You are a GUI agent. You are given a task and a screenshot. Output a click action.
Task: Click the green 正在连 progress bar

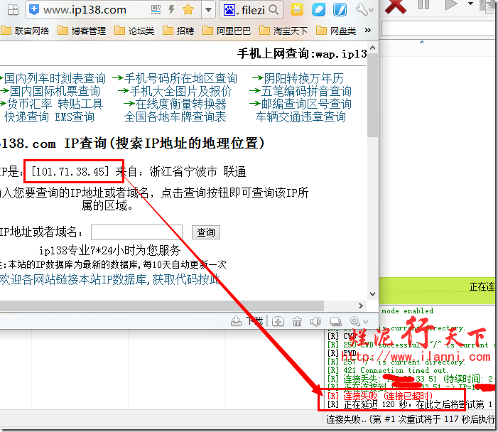(438, 291)
